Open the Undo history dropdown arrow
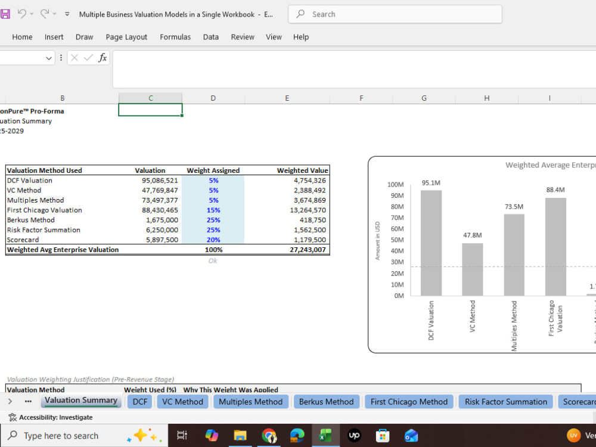 click(x=32, y=14)
